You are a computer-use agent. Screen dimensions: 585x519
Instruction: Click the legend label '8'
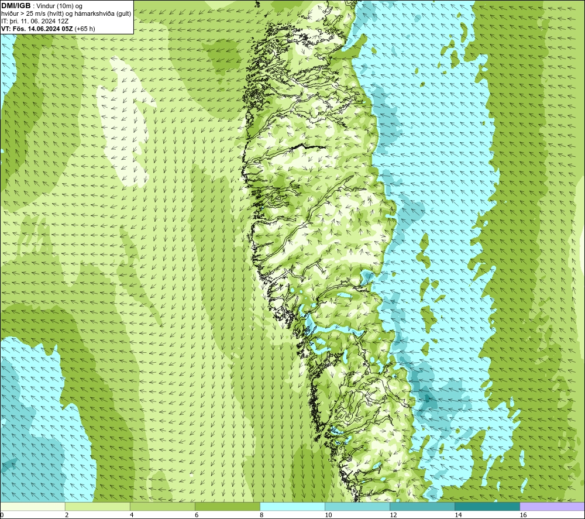tap(261, 515)
